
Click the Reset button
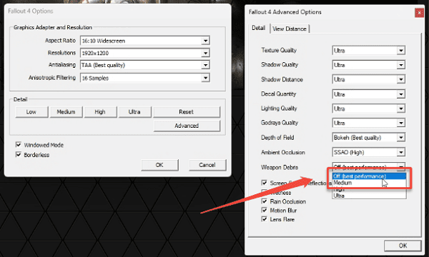187,112
